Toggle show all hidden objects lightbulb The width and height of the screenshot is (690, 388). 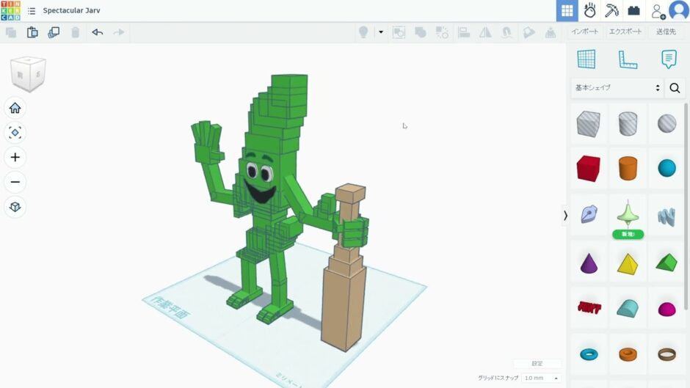point(363,32)
